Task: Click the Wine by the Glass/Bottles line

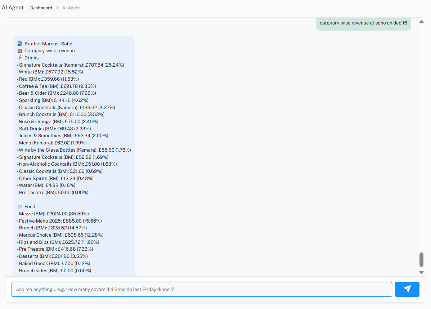Action: 74,150
